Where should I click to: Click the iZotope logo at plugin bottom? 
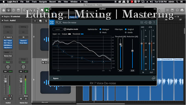(x=153, y=78)
